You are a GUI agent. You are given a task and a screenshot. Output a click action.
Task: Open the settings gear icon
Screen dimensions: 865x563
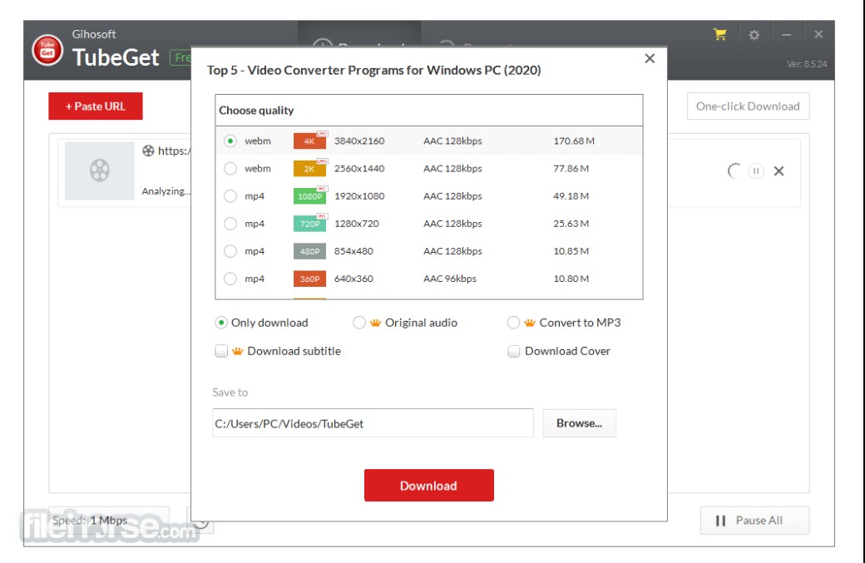pos(754,35)
